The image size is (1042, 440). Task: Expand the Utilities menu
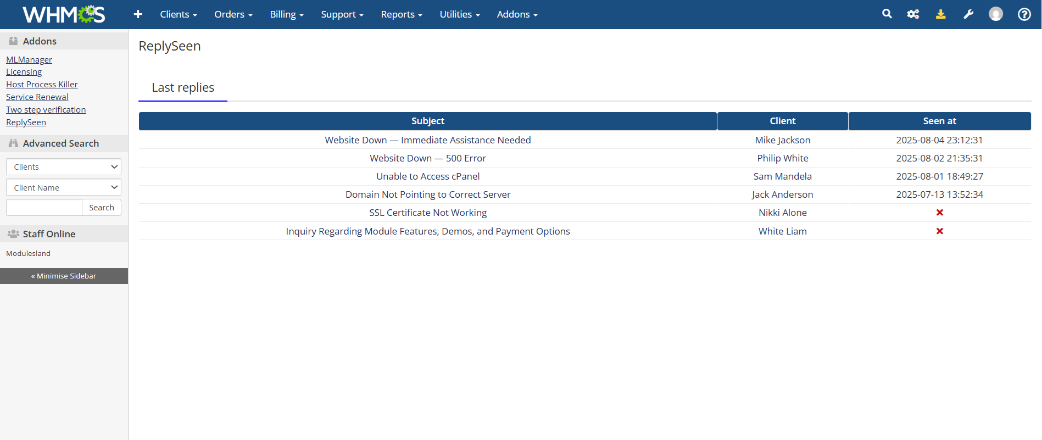point(460,14)
